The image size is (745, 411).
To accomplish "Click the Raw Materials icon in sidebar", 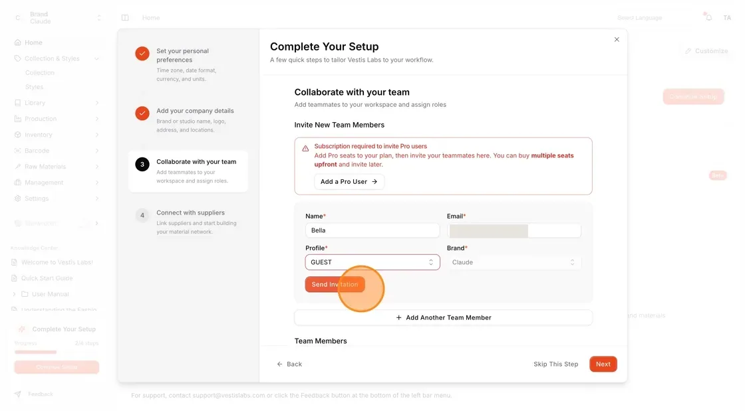I will (x=17, y=167).
